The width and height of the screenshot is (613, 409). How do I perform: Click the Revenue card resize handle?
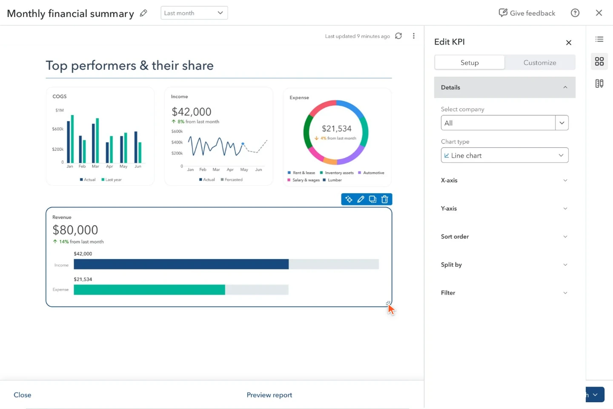tap(389, 303)
